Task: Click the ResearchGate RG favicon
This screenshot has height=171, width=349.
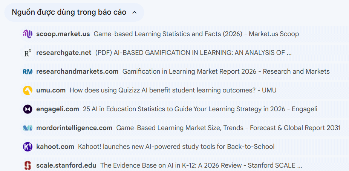Action: coord(28,53)
